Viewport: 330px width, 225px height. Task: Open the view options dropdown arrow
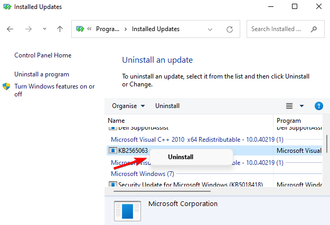click(301, 106)
